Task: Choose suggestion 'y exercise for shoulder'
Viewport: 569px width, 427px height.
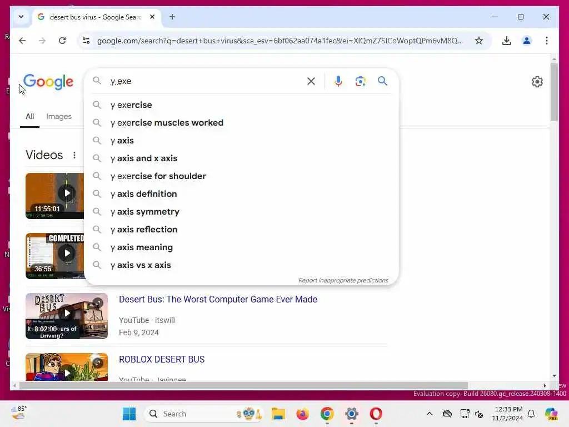Action: (x=241, y=176)
